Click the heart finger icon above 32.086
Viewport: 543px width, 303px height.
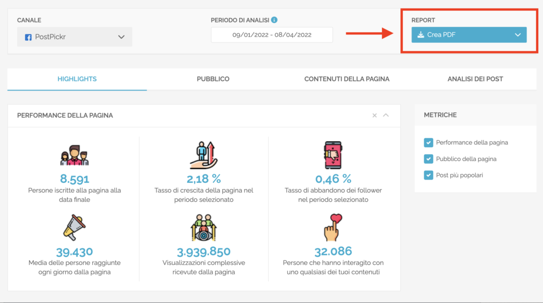(333, 227)
